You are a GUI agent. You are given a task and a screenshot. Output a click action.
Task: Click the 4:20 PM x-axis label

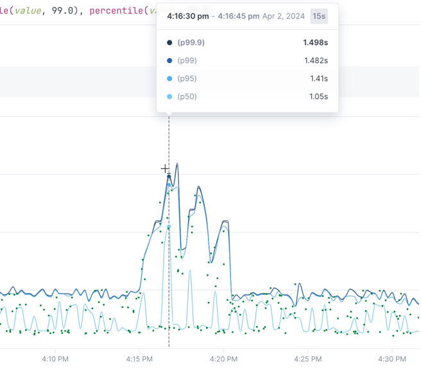(x=223, y=359)
